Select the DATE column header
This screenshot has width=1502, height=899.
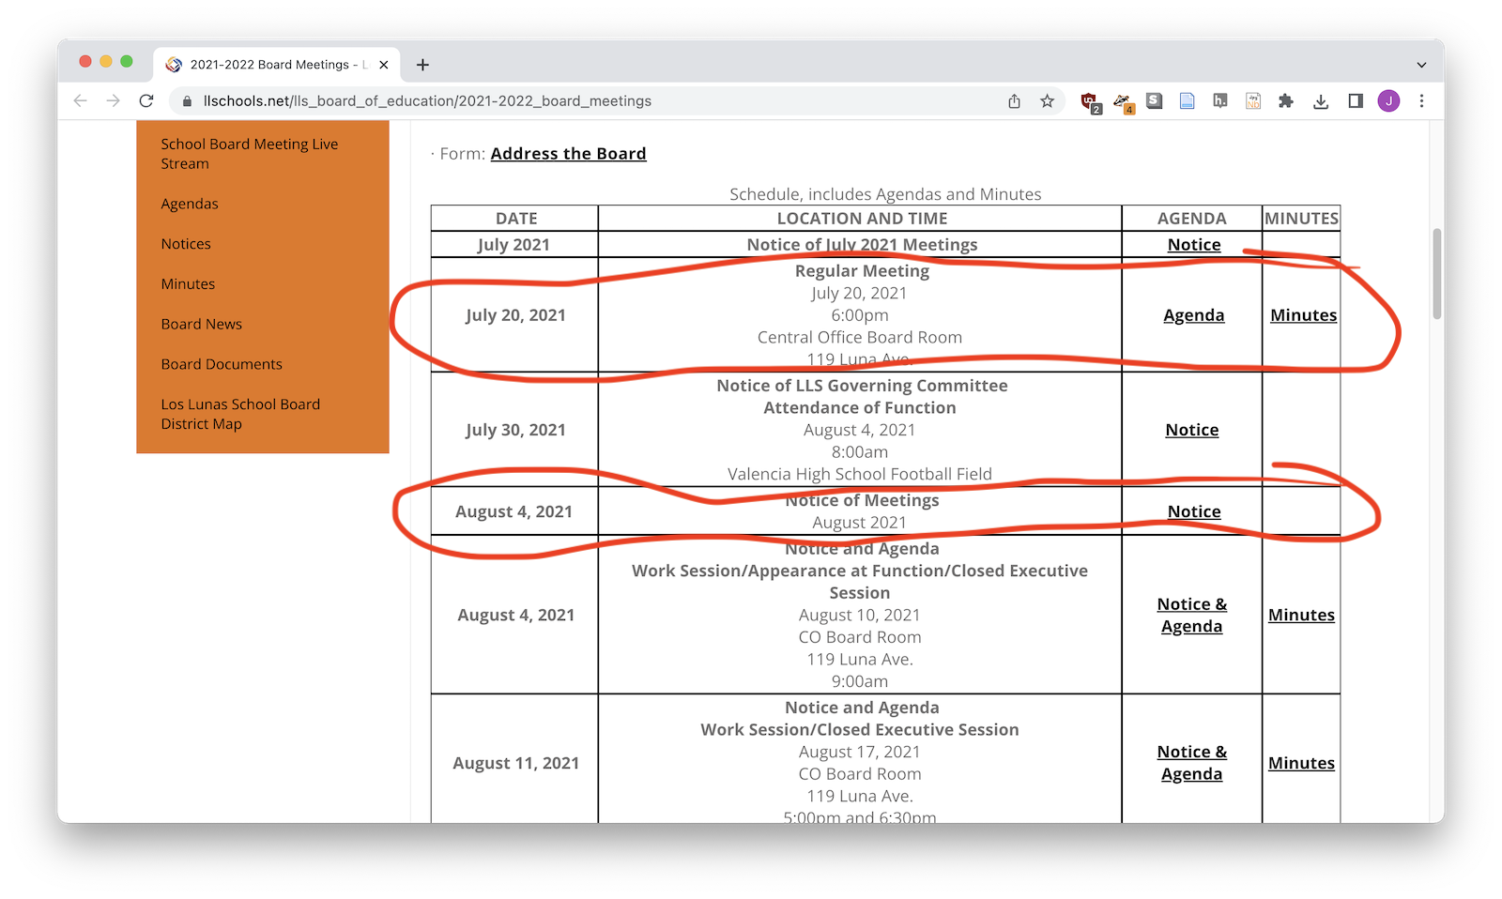tap(516, 219)
